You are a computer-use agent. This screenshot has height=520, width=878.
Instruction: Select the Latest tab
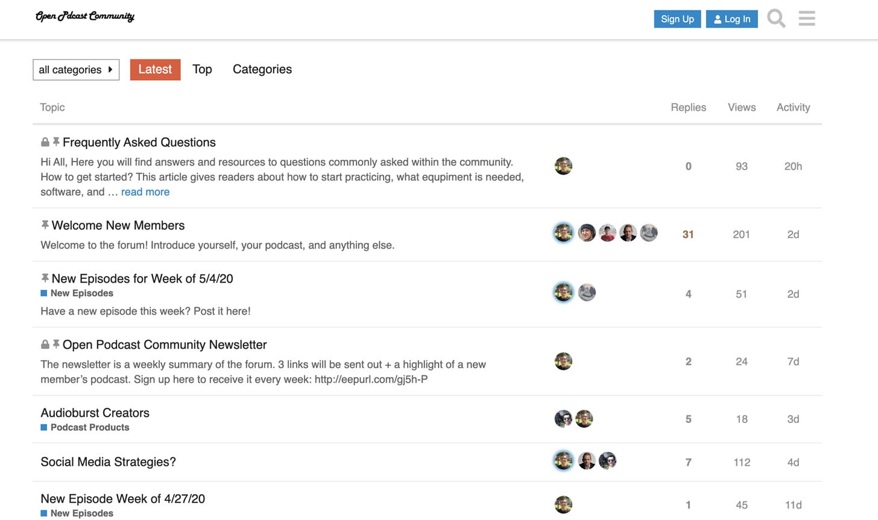155,69
